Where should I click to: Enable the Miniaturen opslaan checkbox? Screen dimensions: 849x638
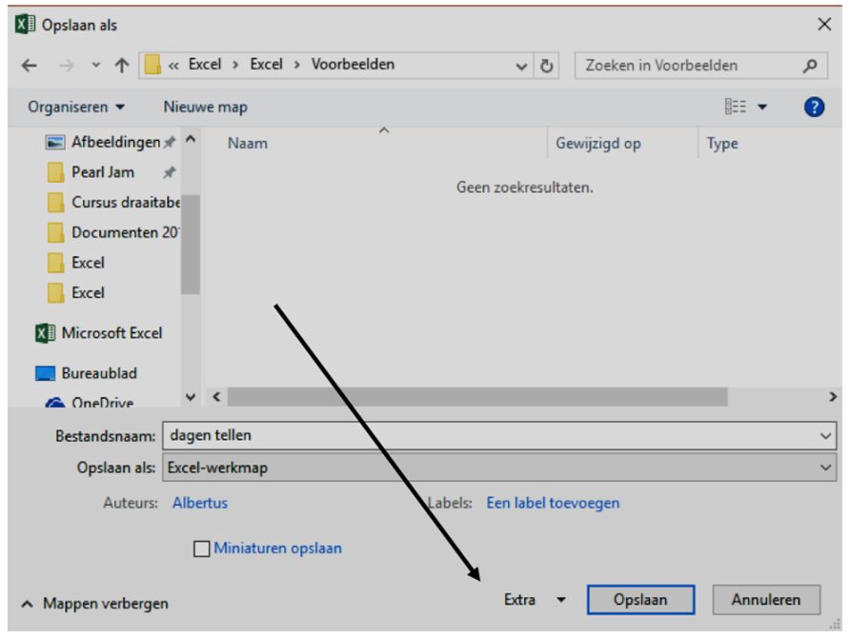point(202,549)
